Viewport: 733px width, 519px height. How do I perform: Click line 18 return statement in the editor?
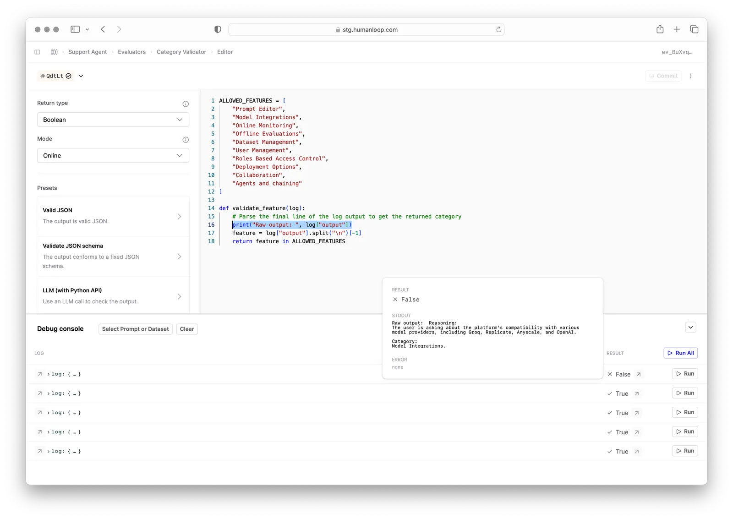(x=289, y=241)
